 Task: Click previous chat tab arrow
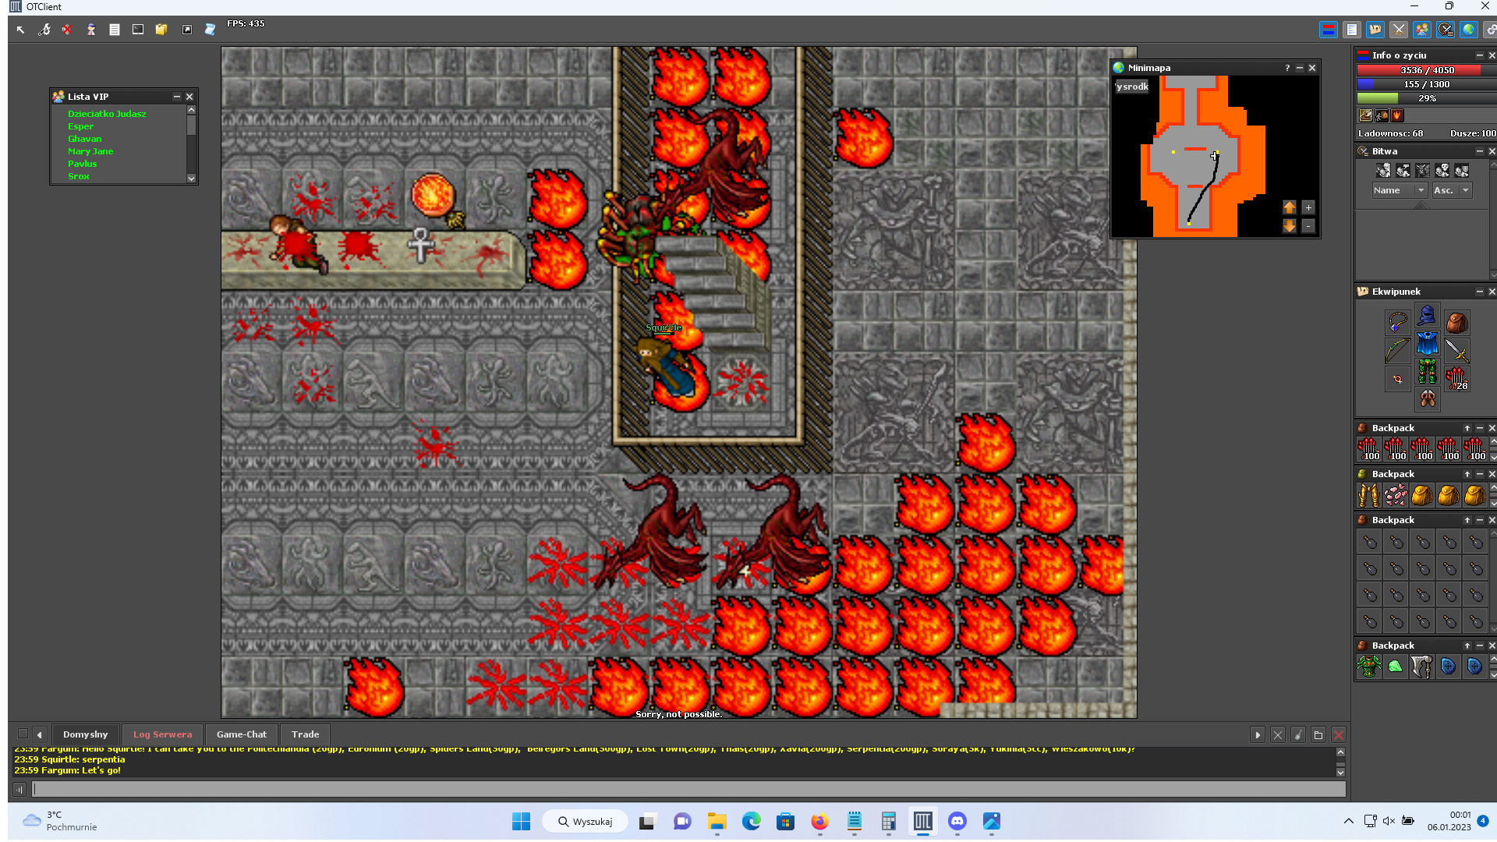(39, 734)
